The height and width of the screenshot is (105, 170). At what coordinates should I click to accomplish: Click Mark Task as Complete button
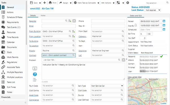85,3
